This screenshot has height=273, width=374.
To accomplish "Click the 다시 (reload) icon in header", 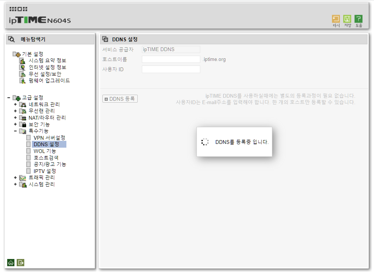I will pos(336,19).
